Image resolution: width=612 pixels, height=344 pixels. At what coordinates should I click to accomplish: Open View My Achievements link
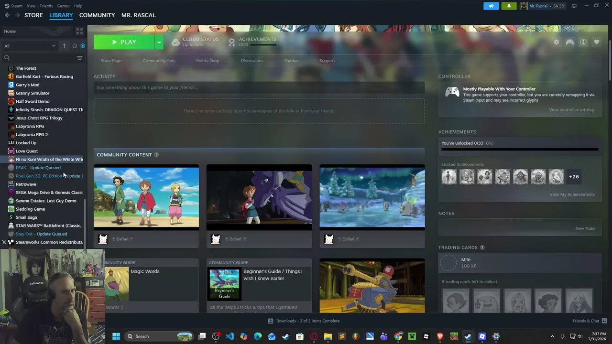click(572, 194)
